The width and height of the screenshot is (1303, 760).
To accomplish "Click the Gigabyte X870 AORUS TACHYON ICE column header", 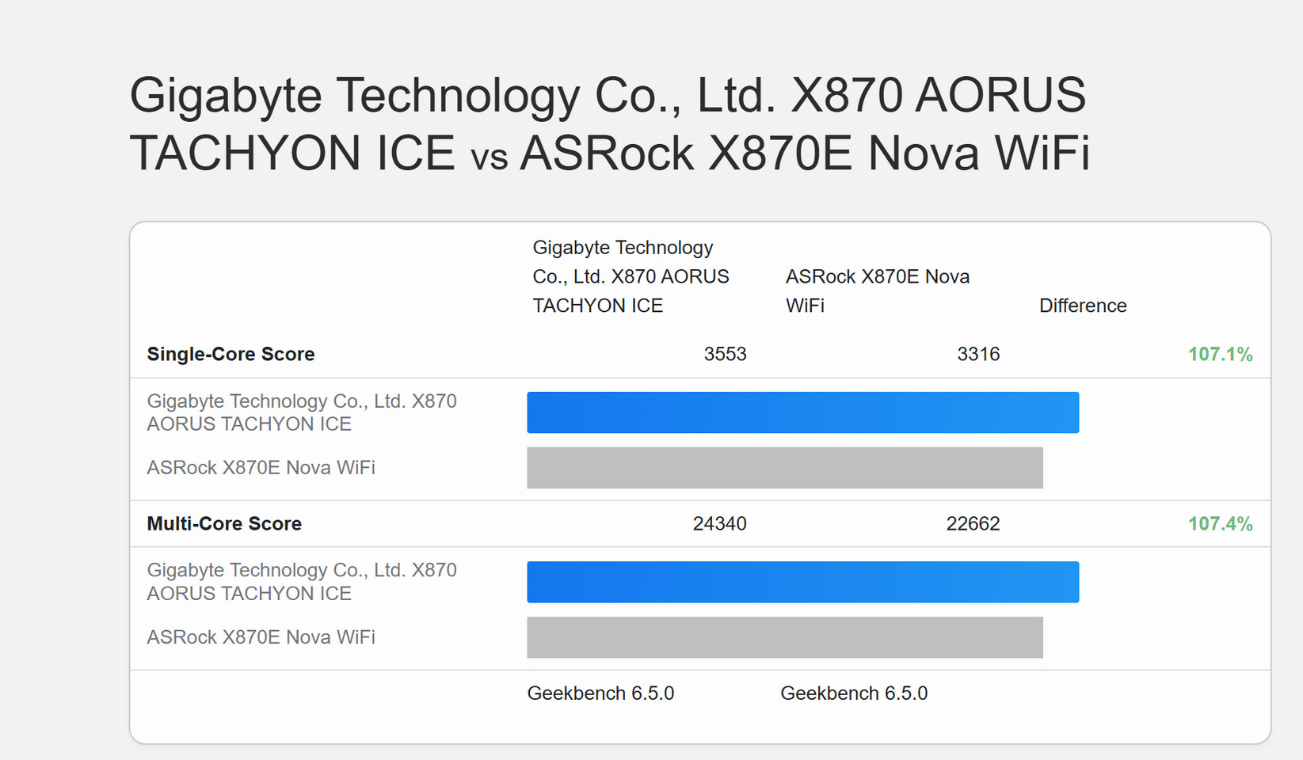I will click(631, 276).
